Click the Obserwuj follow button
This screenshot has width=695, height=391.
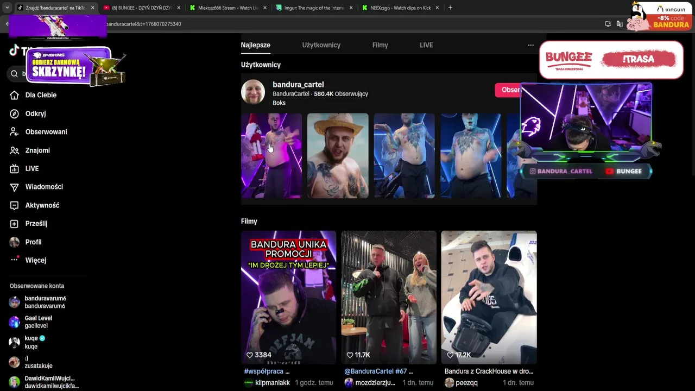509,90
